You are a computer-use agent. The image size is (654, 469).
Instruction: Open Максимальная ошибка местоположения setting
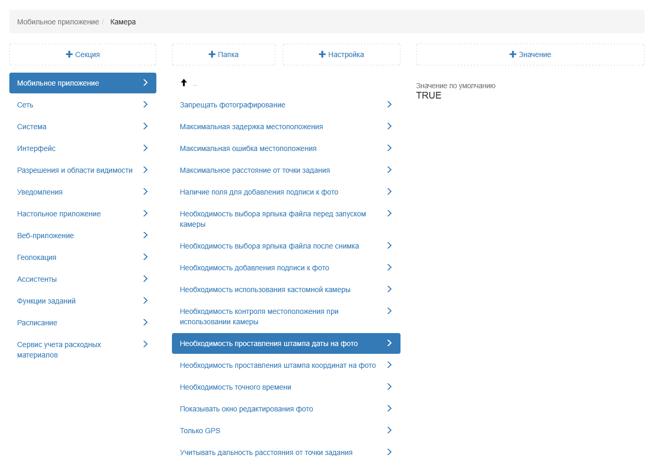(248, 148)
